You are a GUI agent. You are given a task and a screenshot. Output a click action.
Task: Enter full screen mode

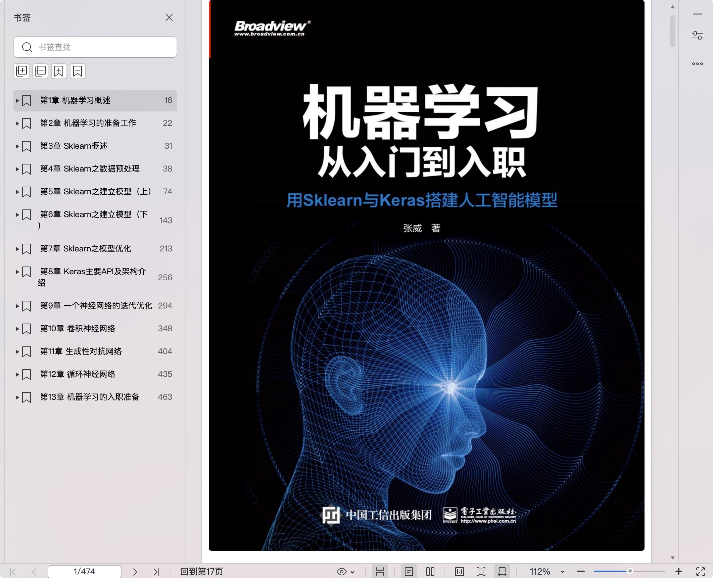click(x=701, y=571)
